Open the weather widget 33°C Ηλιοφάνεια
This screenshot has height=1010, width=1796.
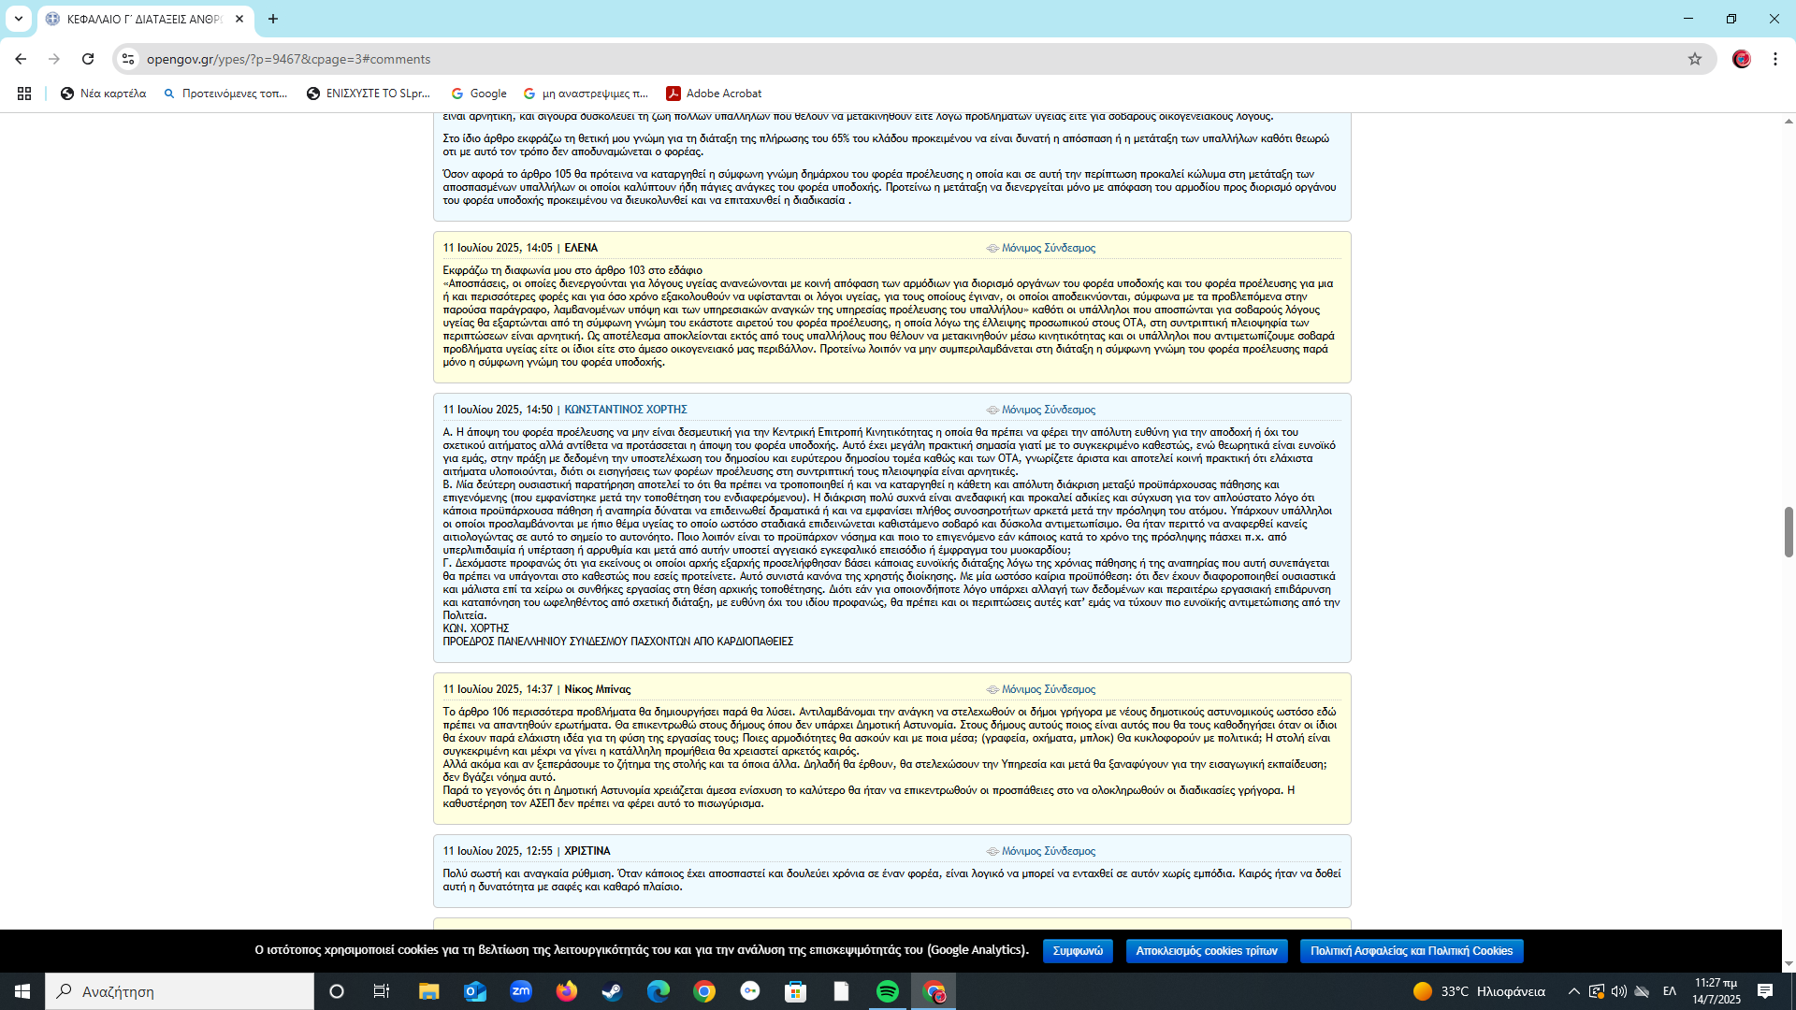click(x=1479, y=991)
